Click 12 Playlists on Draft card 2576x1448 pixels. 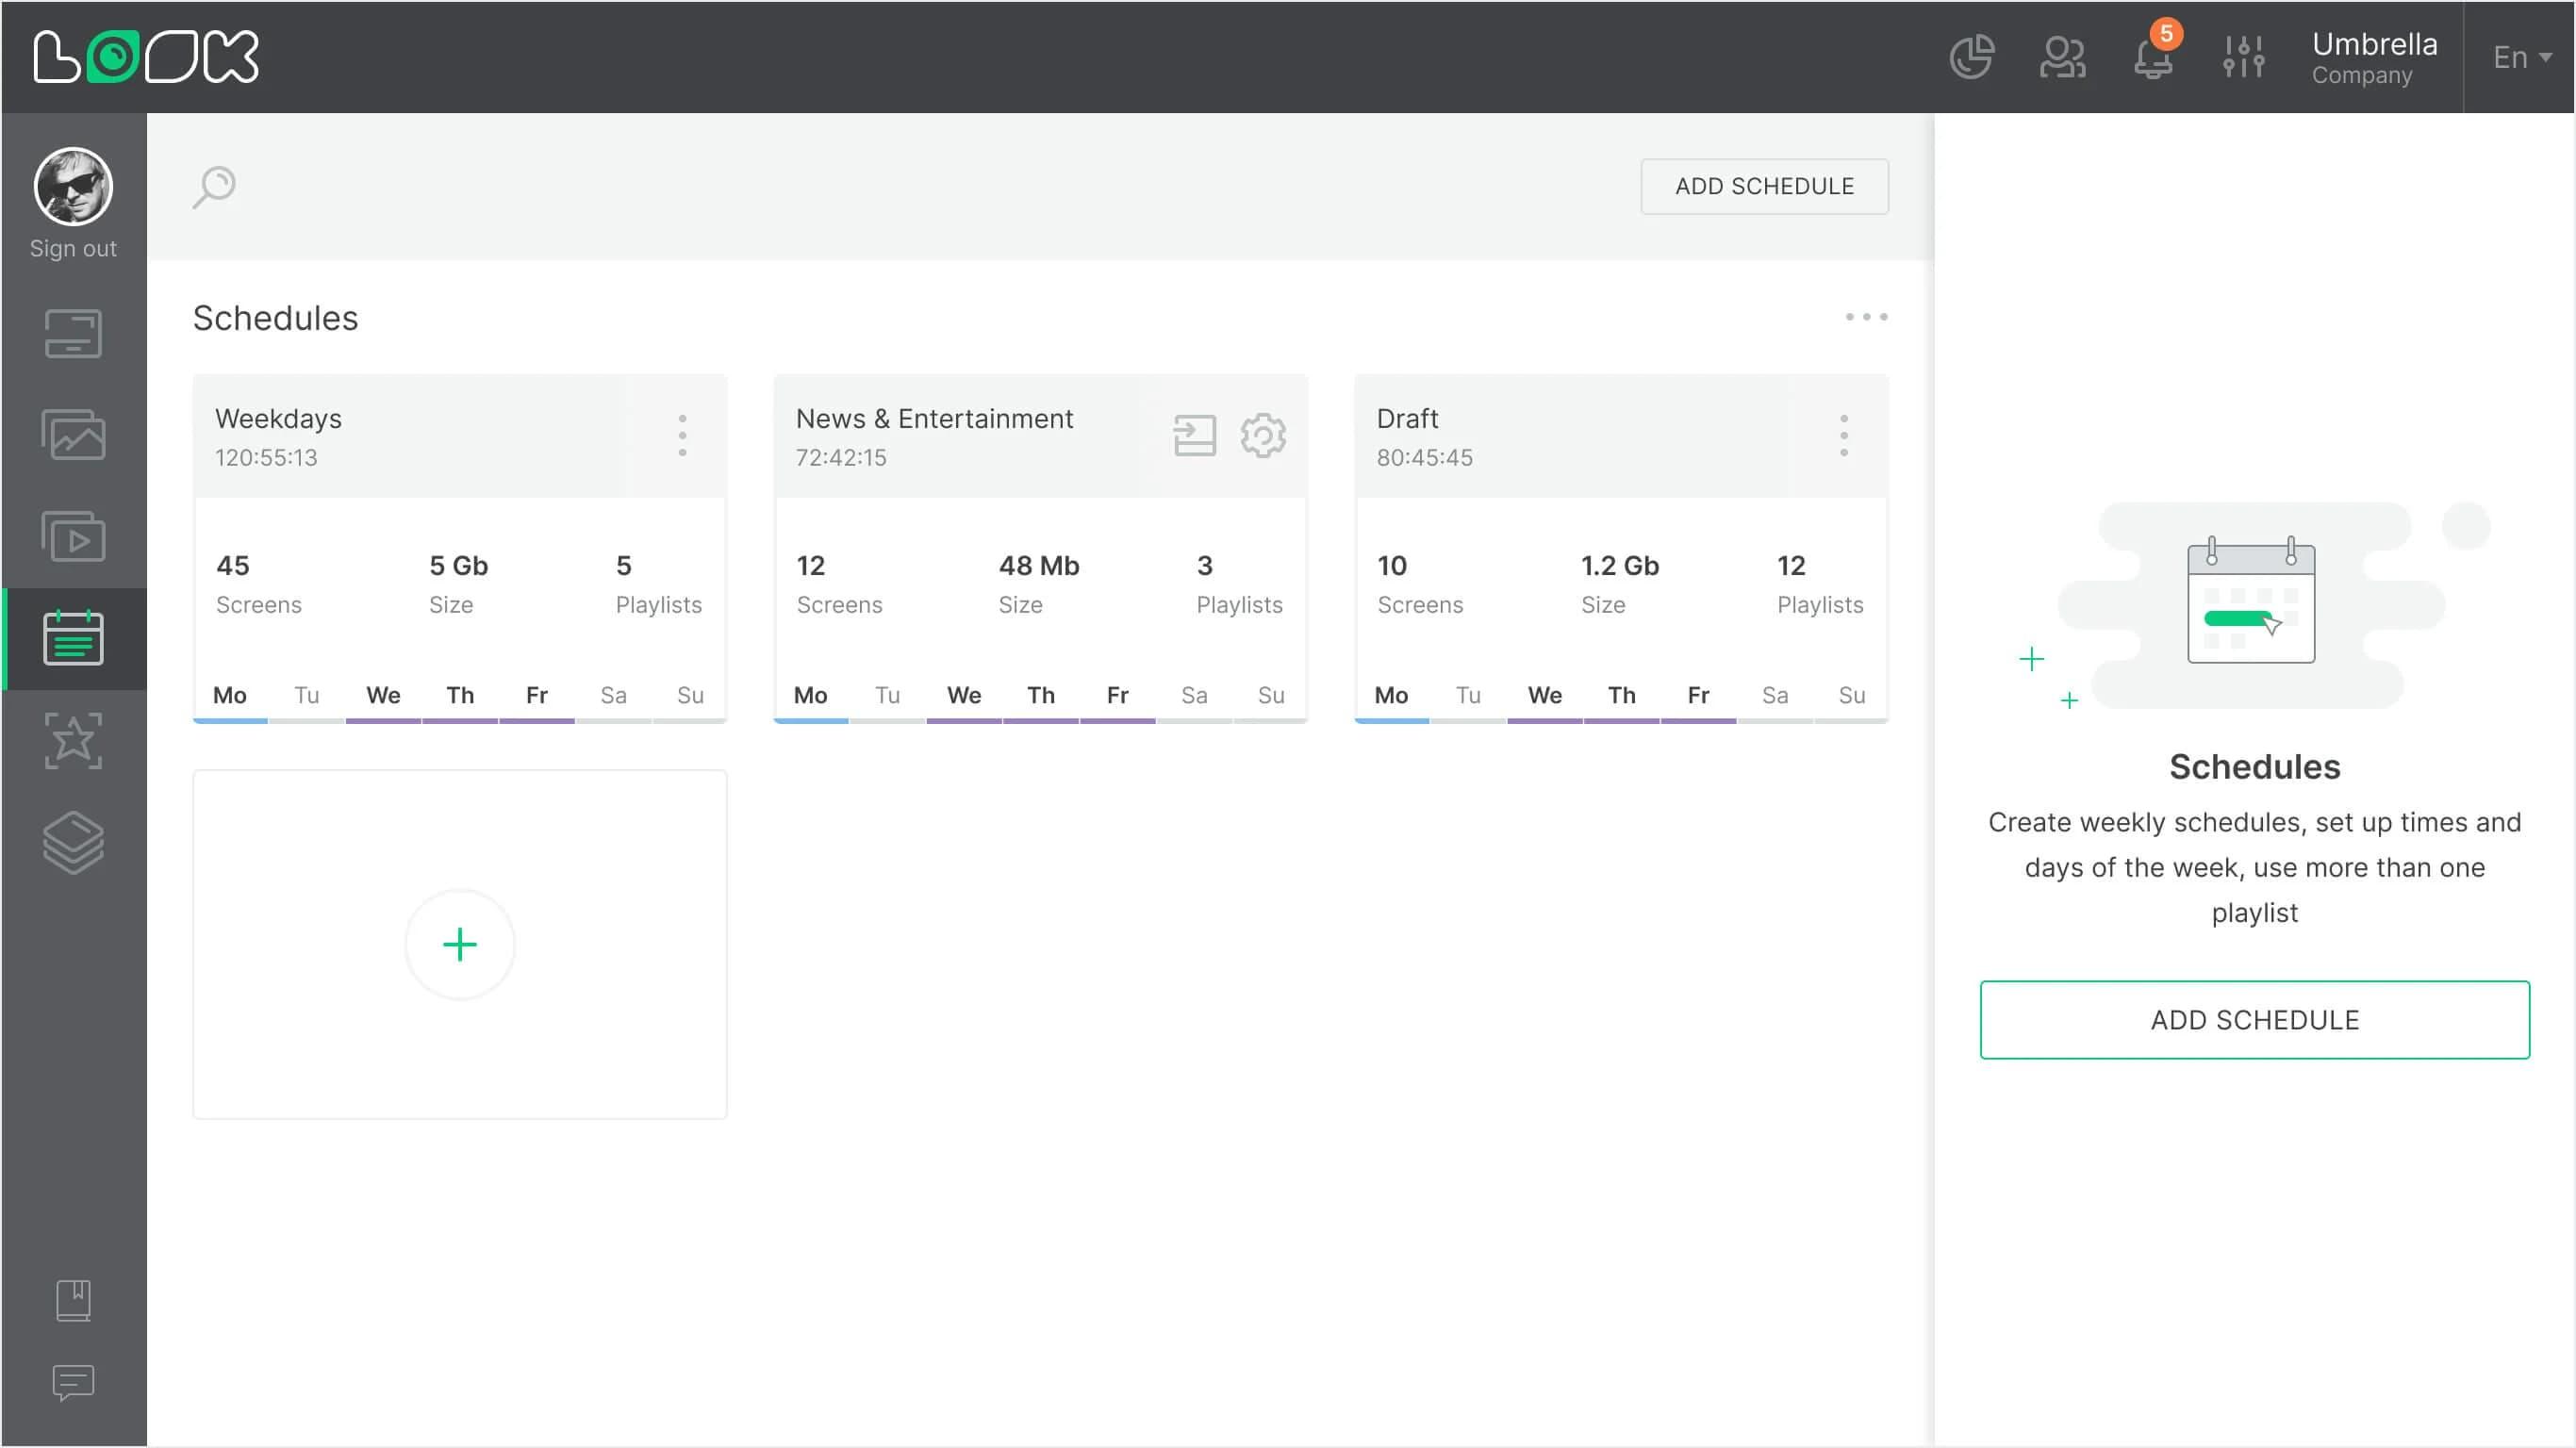click(x=1821, y=584)
